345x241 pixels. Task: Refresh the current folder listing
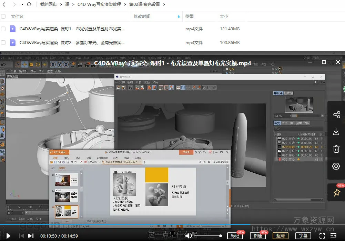[x=29, y=4]
